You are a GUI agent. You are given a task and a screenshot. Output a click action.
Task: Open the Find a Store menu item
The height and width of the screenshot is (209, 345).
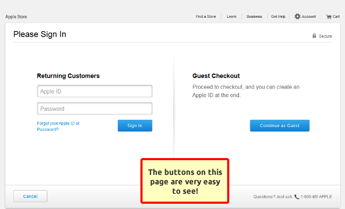206,16
